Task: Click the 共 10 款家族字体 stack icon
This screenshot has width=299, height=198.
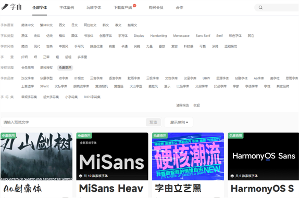Action: (x=81, y=176)
